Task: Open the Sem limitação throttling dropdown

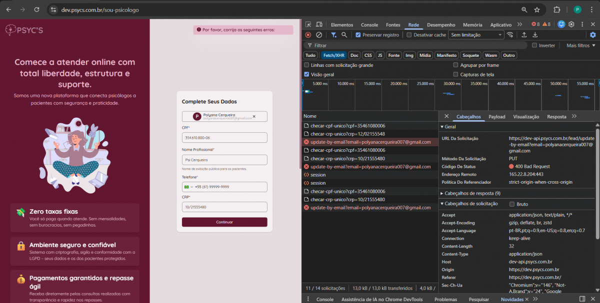Action: click(476, 35)
